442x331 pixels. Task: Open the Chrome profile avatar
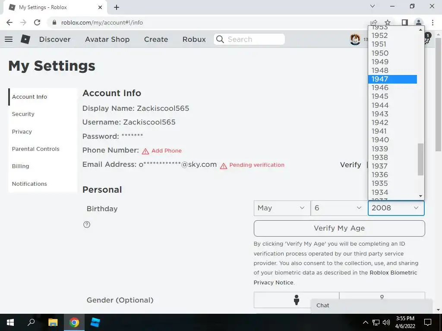coord(419,22)
